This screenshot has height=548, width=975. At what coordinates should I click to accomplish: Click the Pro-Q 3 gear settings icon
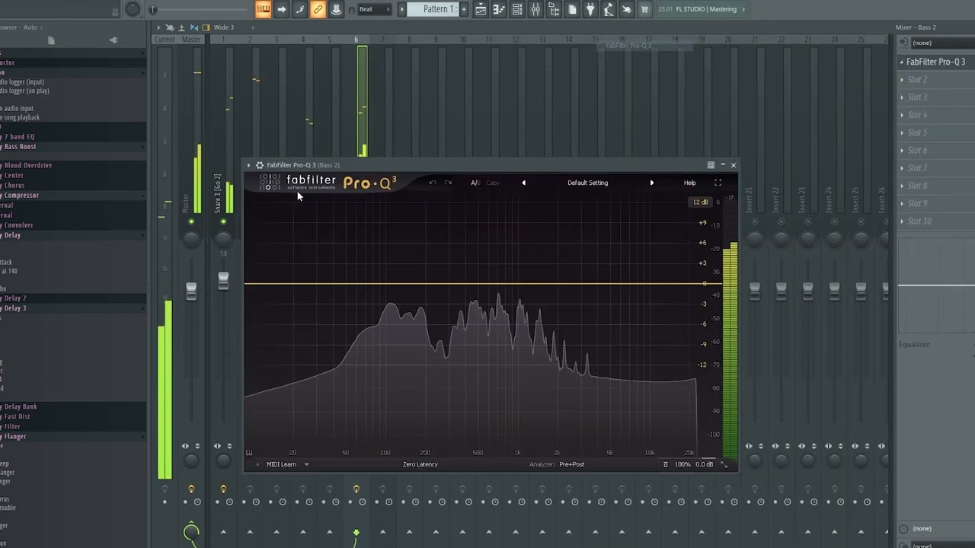tap(260, 165)
